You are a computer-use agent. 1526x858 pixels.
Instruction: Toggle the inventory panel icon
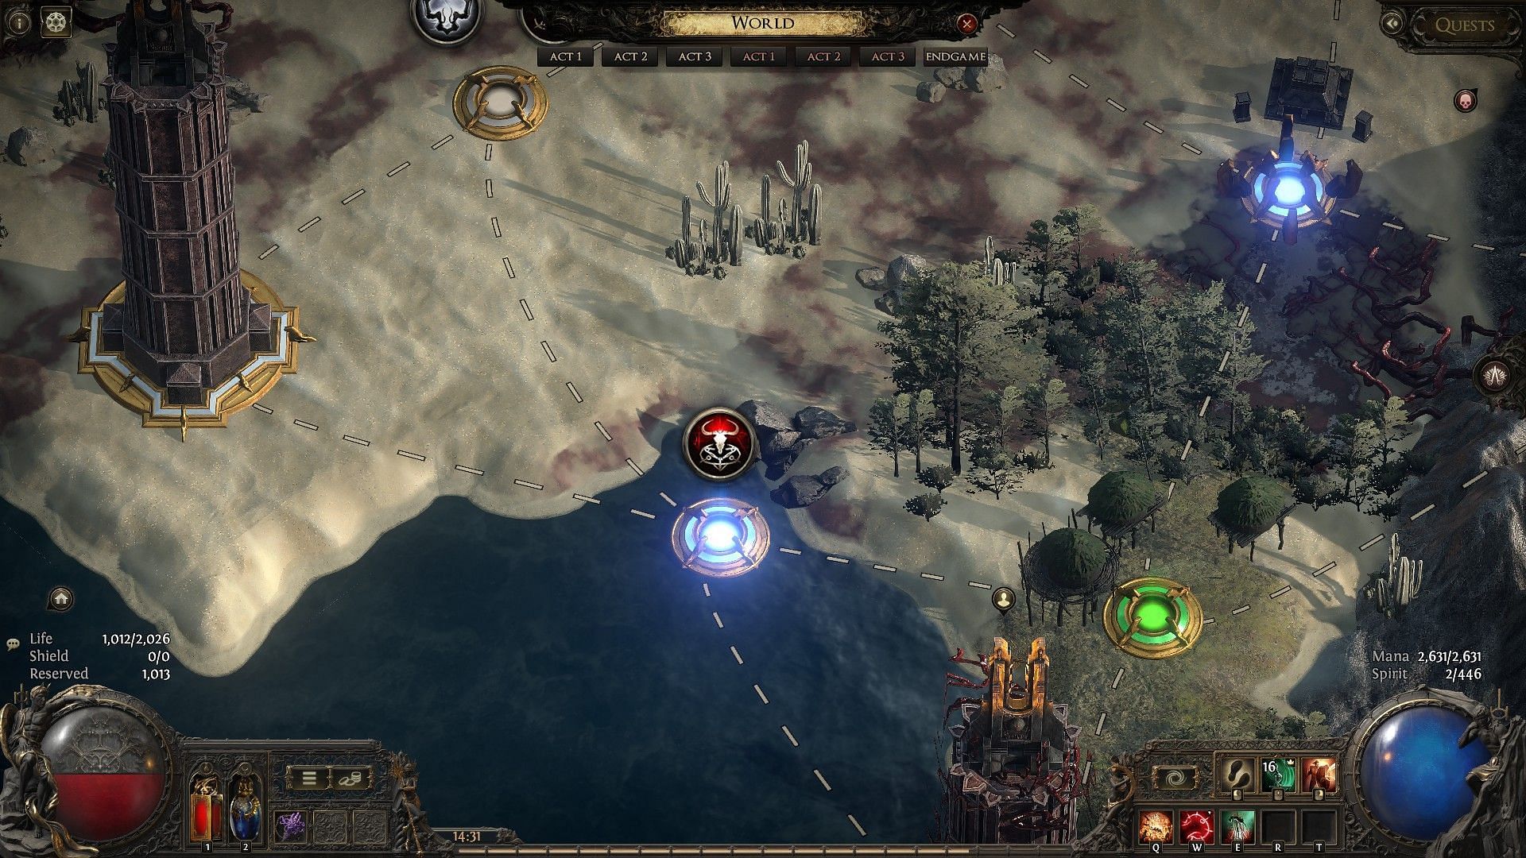coord(308,775)
